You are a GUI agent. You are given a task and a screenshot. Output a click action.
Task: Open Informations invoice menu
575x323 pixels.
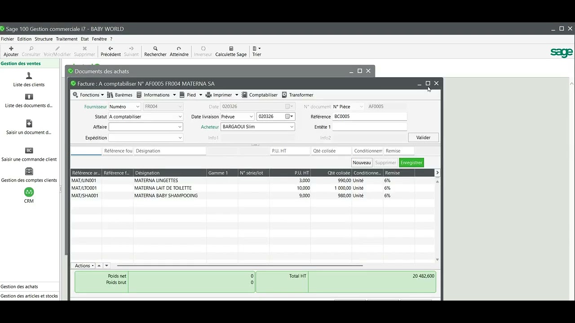[156, 95]
